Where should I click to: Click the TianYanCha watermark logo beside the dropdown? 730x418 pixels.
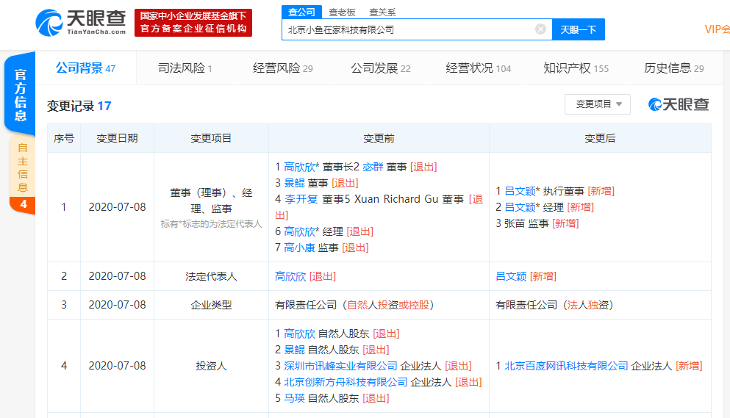678,104
